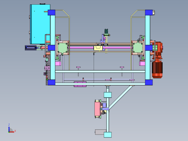Click the diagonal brace below the frame

pos(121,97)
